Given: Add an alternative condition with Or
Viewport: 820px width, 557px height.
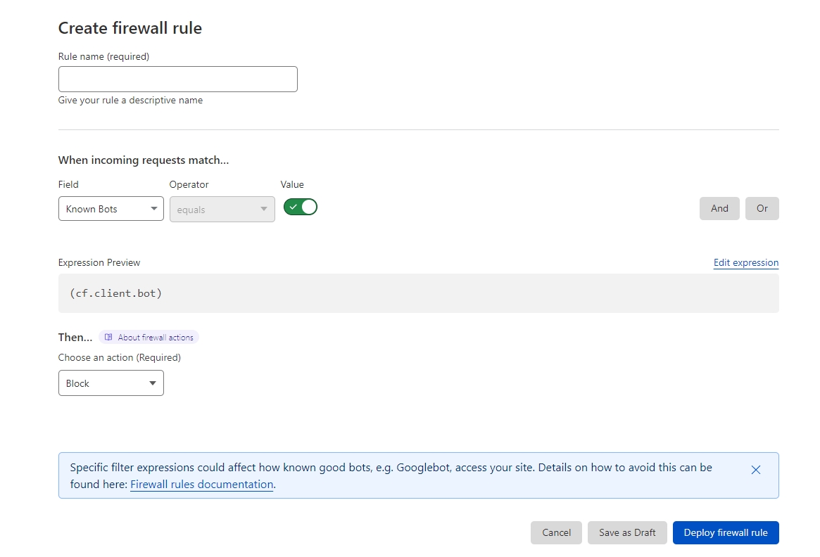Looking at the screenshot, I should pyautogui.click(x=762, y=208).
